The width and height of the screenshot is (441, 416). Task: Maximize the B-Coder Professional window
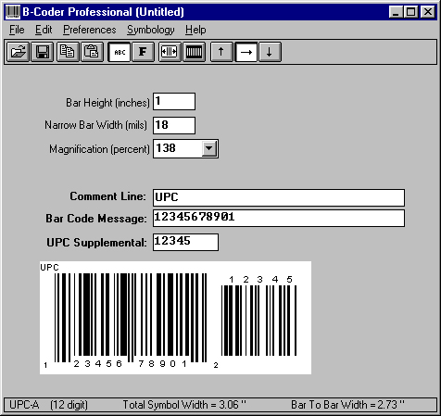[411, 12]
